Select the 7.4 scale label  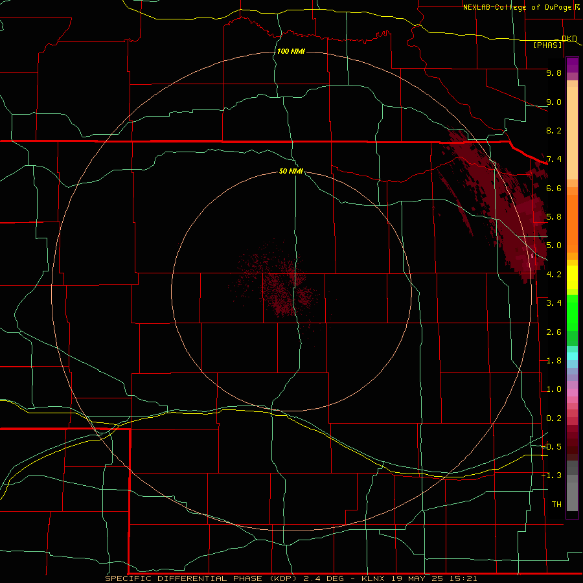554,159
